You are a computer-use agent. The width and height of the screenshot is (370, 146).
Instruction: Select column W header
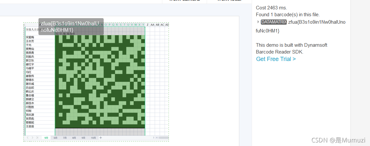pos(136,25)
